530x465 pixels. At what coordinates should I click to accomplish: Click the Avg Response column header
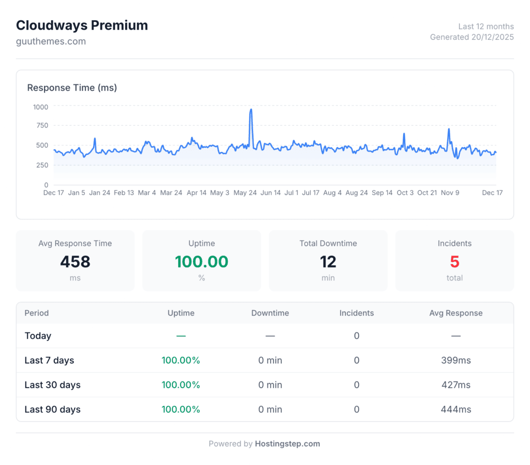(455, 313)
